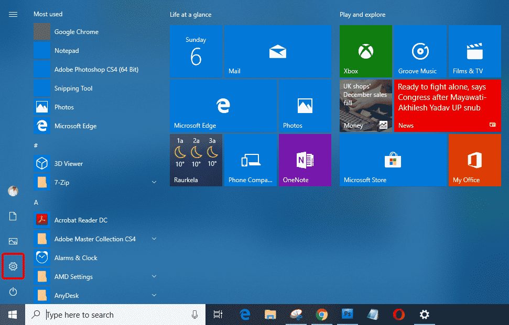Open the Microsoft Store tile
Viewport: 509px width, 325px height.
tap(393, 160)
